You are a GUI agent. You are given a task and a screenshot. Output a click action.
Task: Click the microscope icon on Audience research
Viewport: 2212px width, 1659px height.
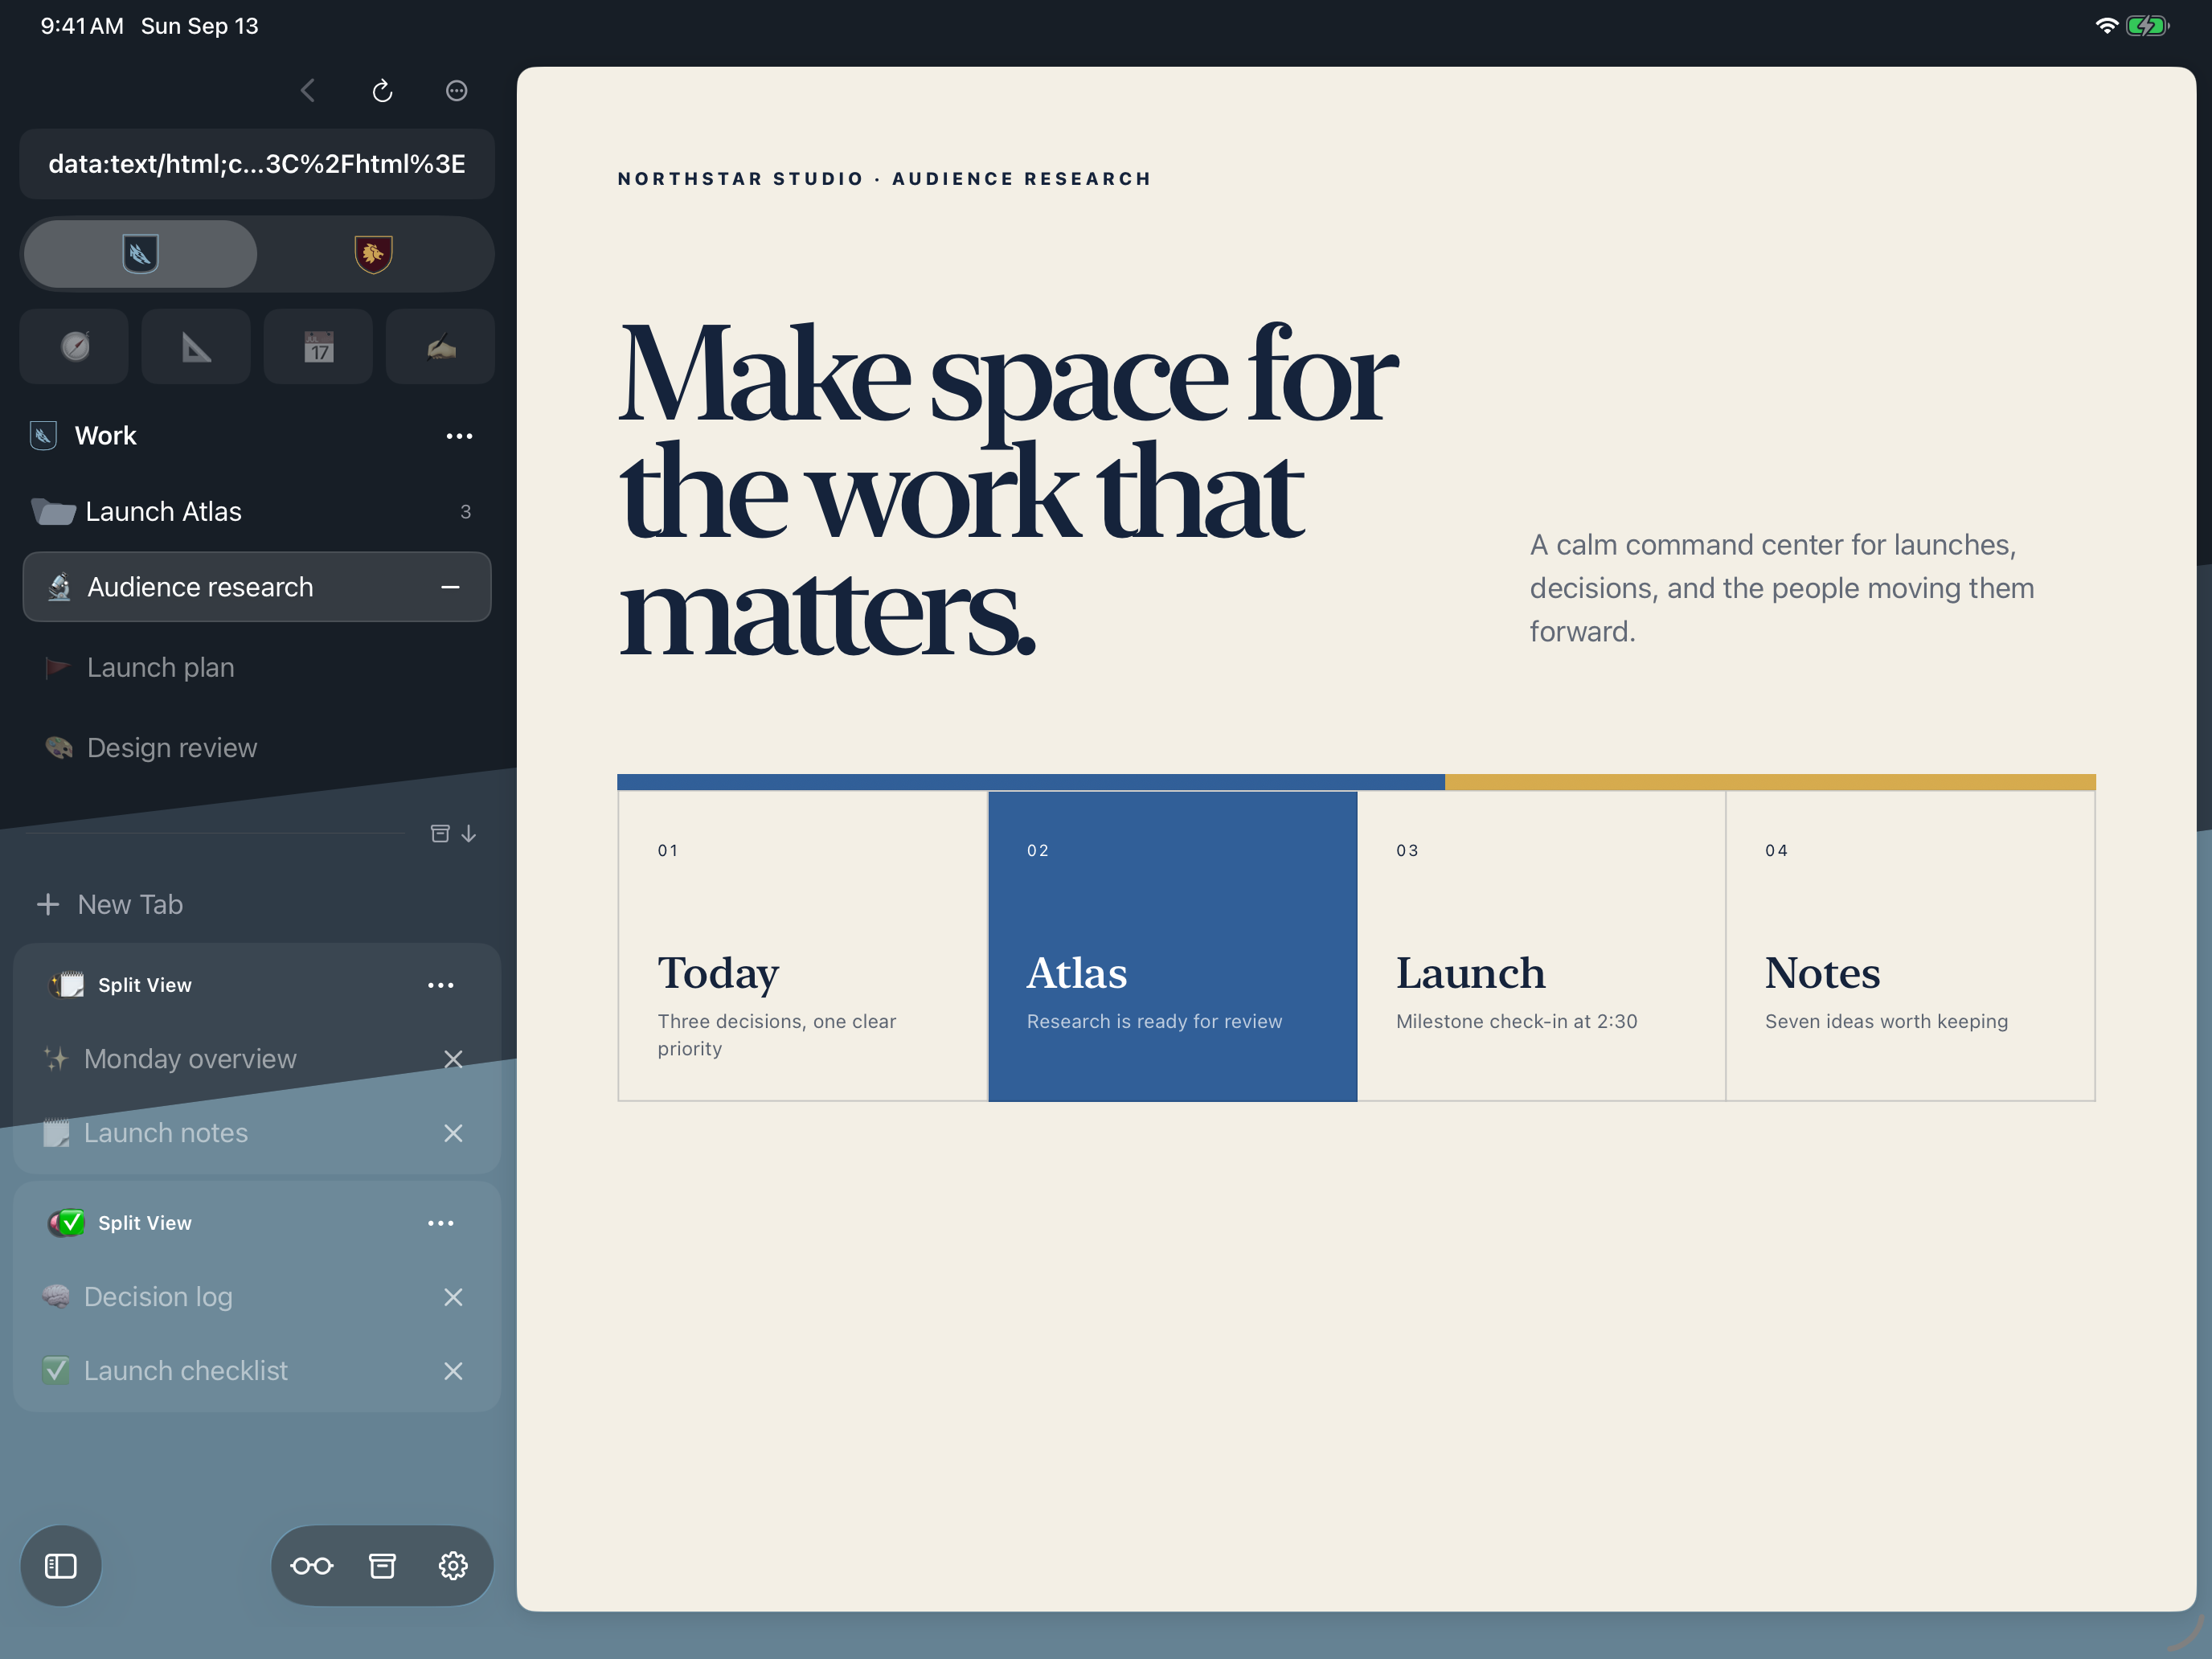tap(59, 587)
